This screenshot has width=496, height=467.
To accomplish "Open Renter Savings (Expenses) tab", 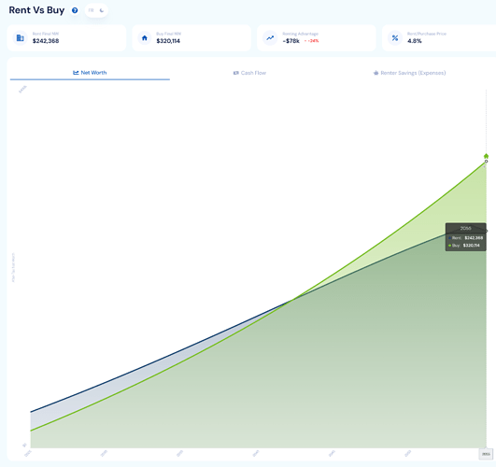I will pos(409,73).
